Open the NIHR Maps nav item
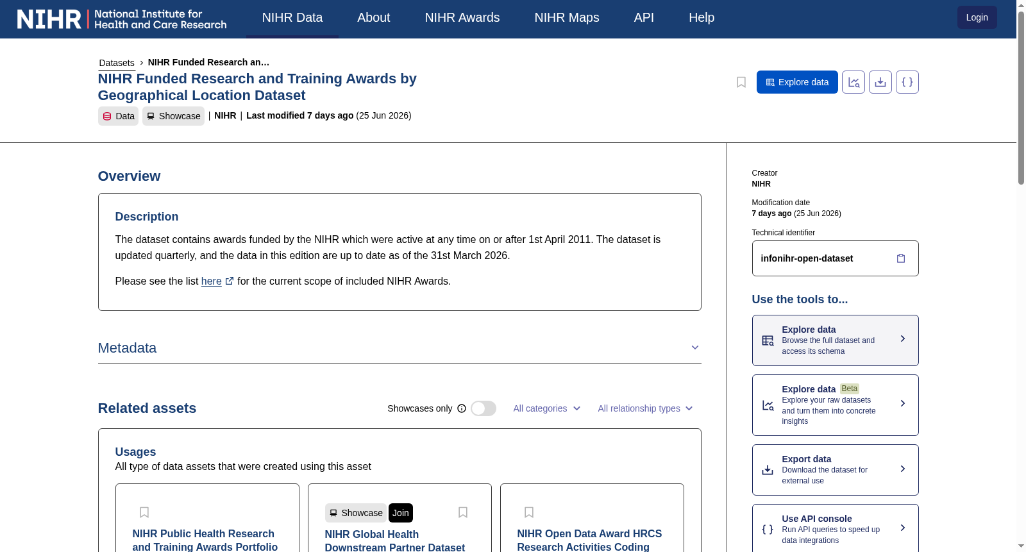This screenshot has height=552, width=1026. (567, 18)
